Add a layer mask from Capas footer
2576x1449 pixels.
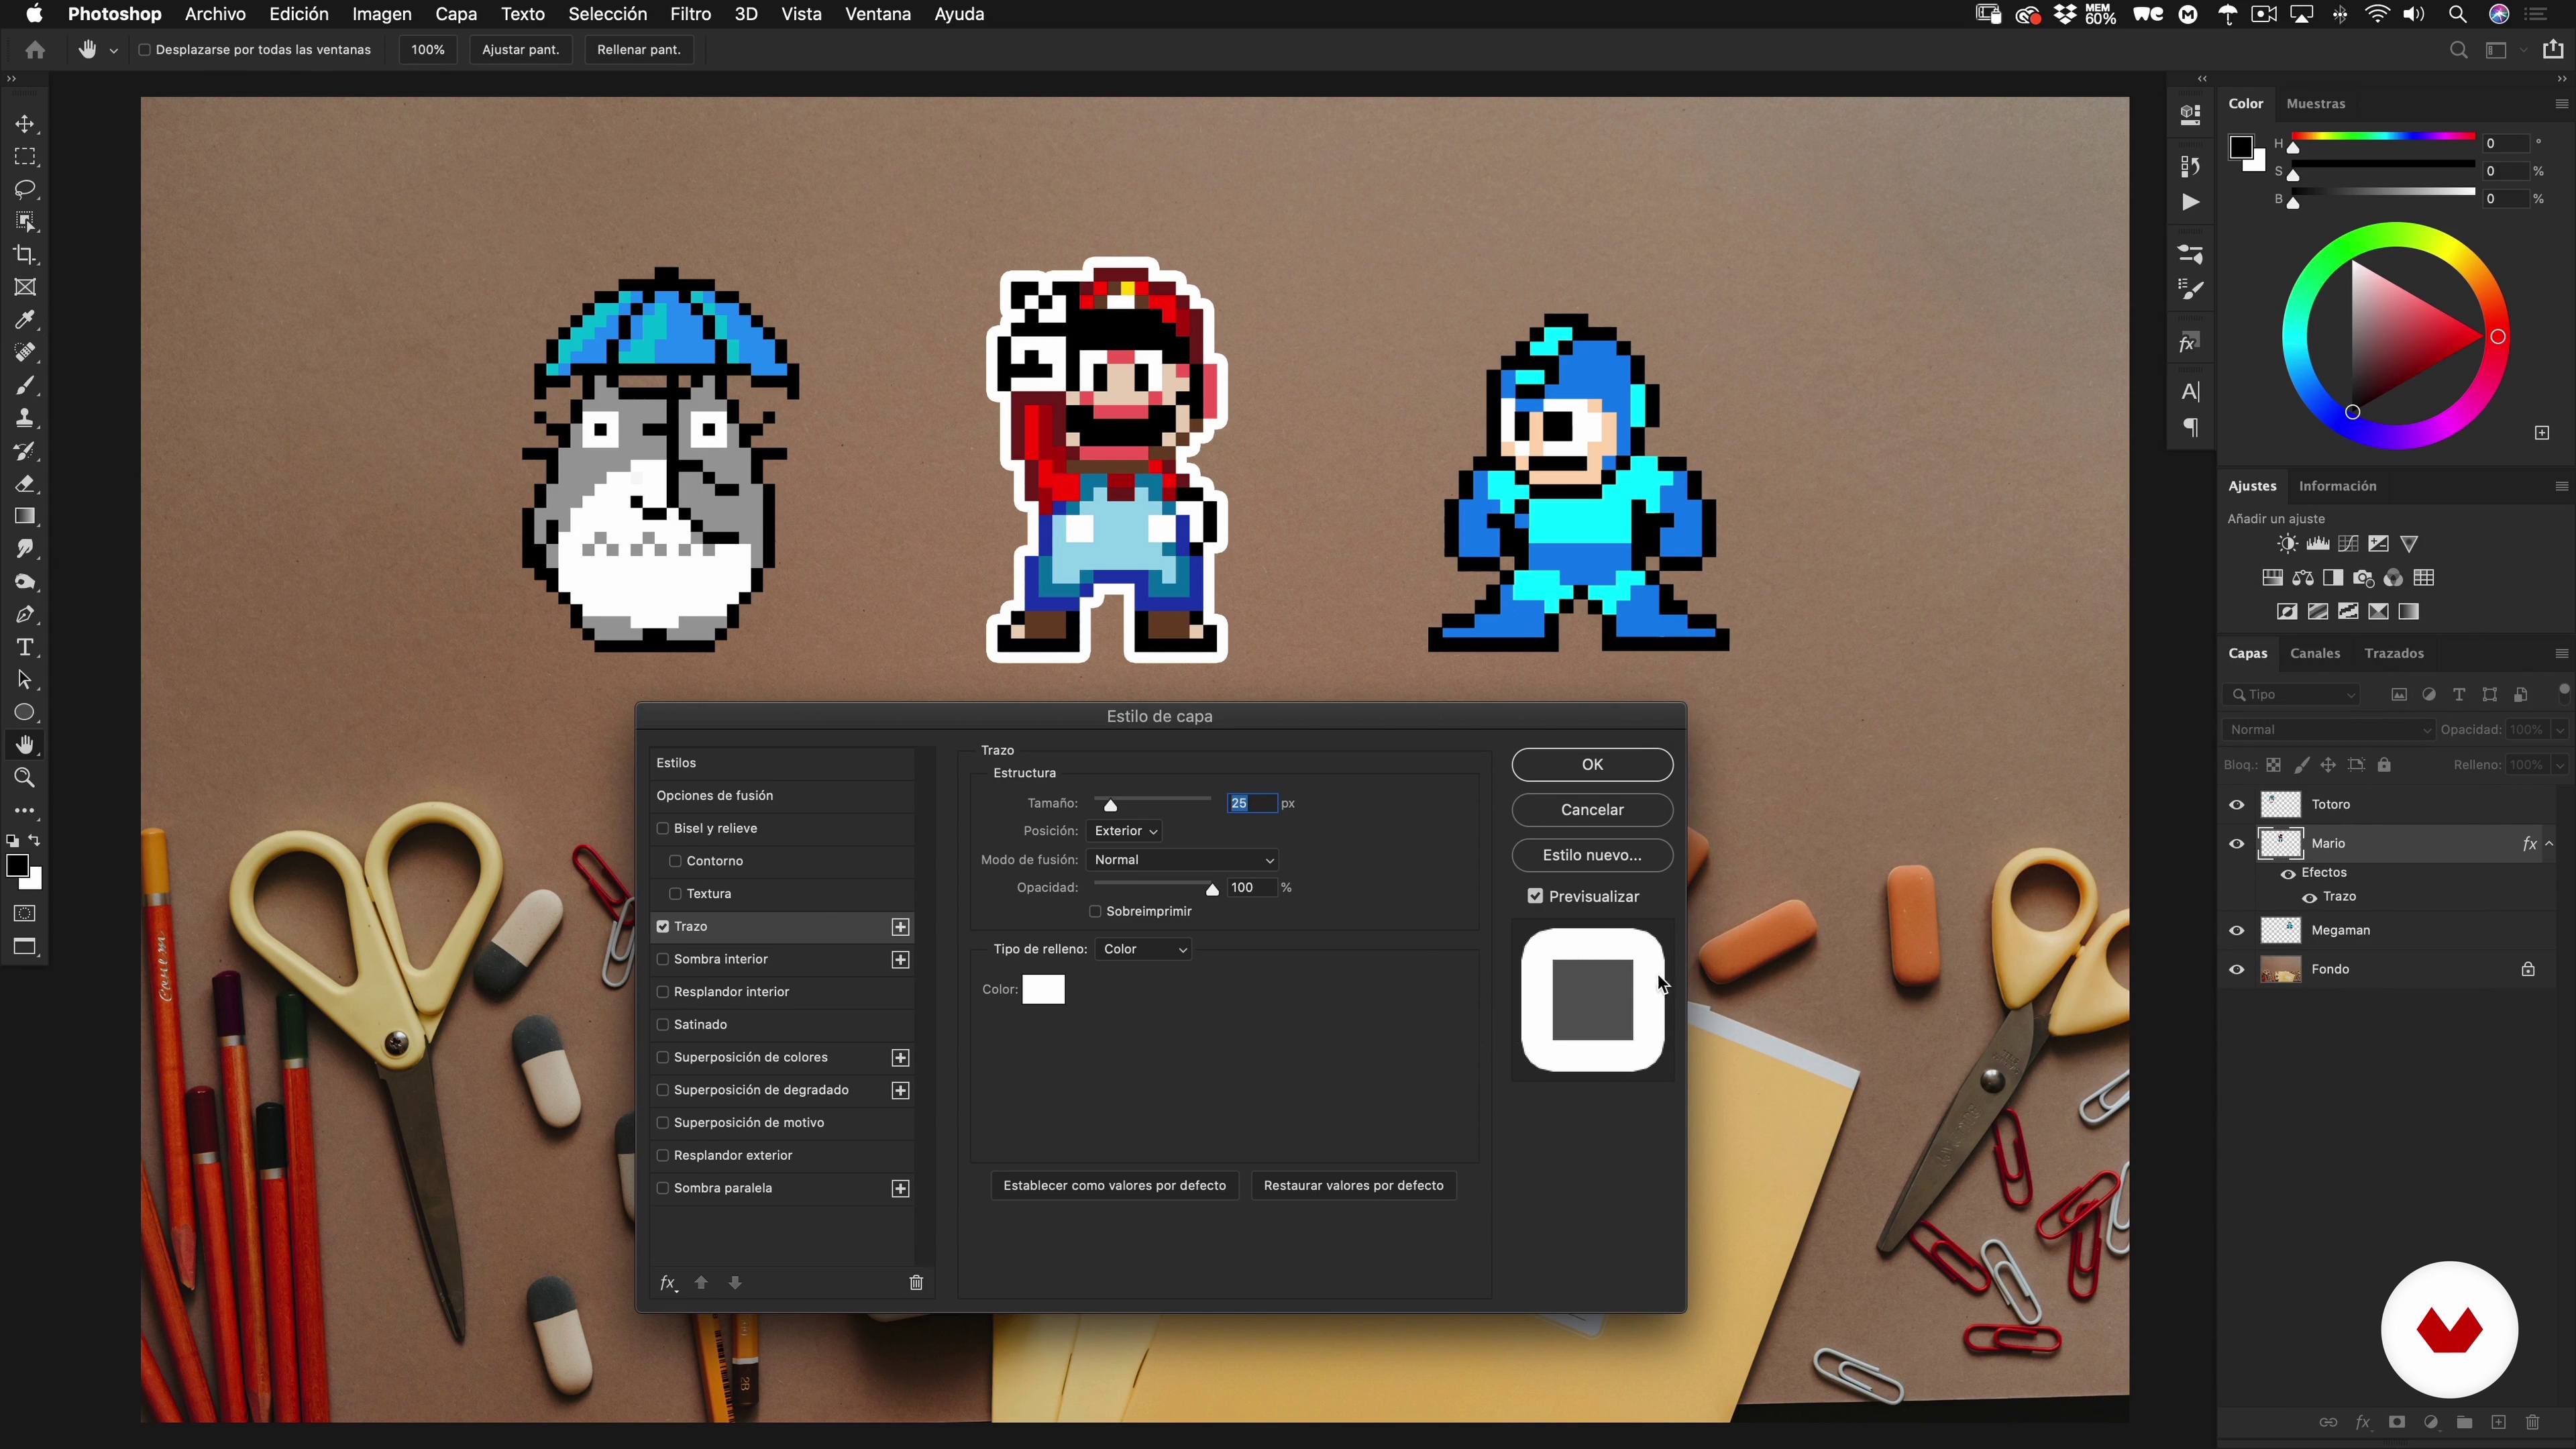(2397, 1423)
